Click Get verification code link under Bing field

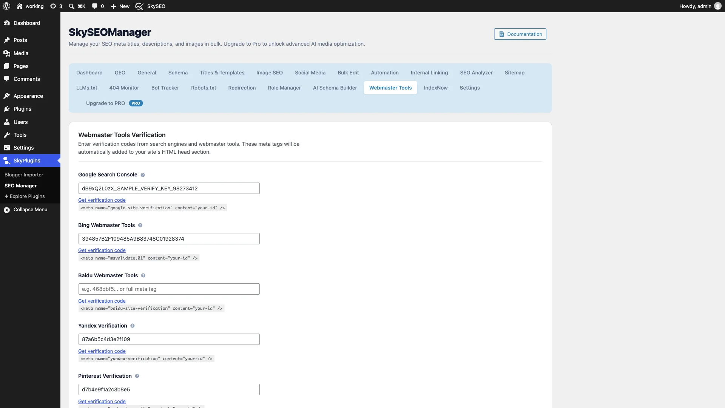[102, 250]
